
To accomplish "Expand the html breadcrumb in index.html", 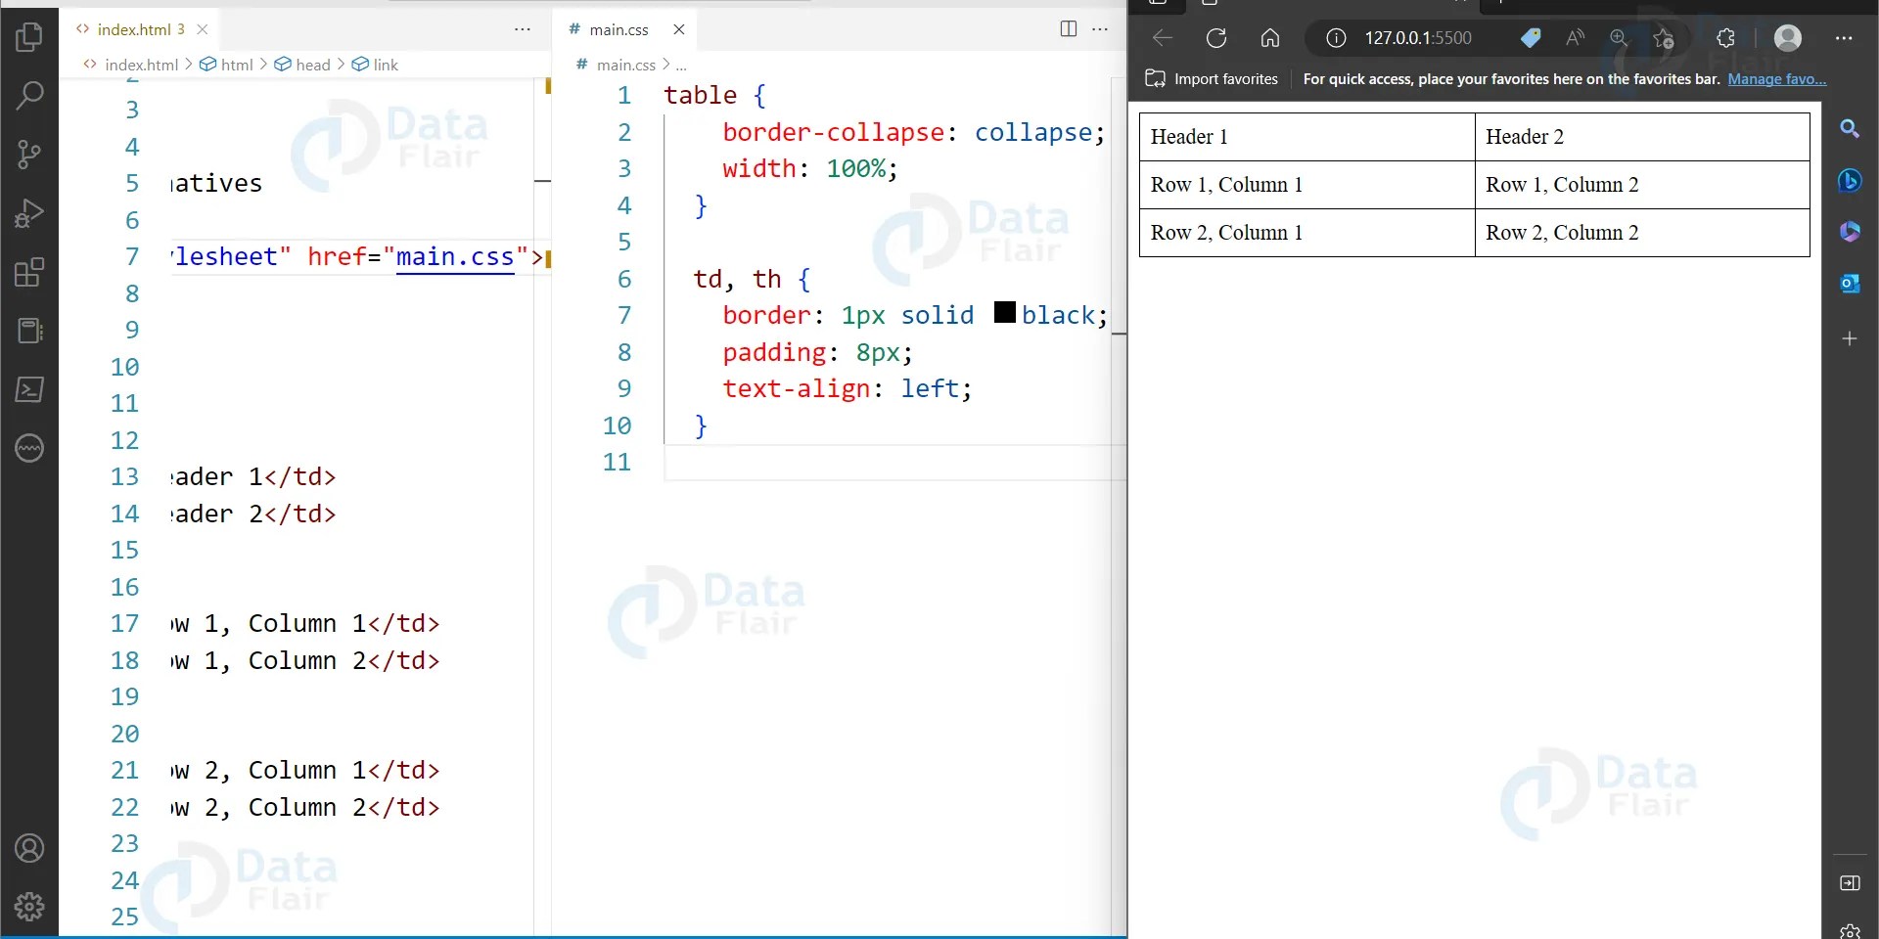I will [x=235, y=65].
